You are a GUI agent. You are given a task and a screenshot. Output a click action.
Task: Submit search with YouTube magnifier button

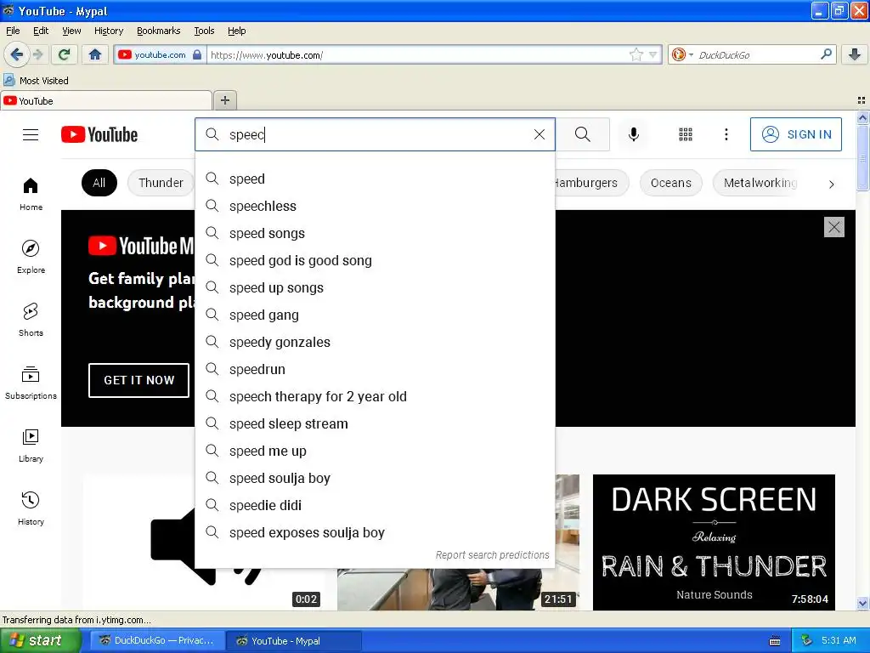coord(583,134)
